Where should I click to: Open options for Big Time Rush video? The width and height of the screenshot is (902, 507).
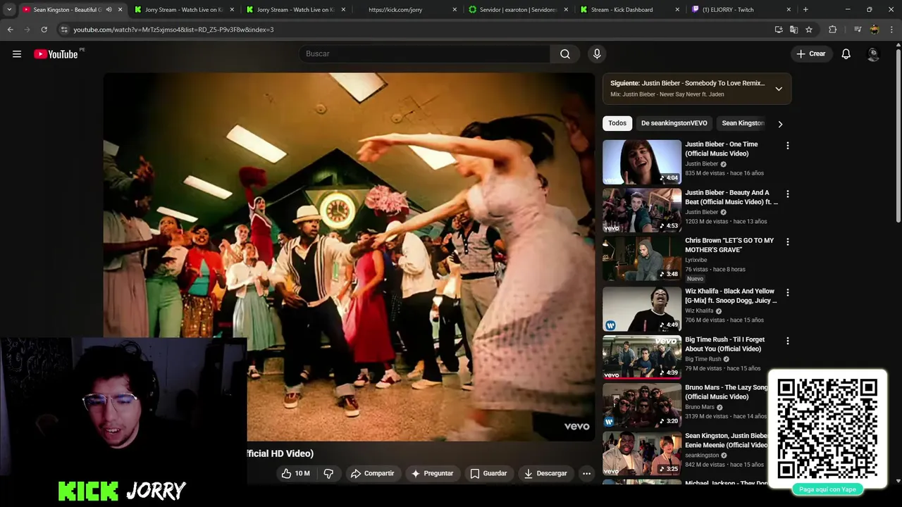788,341
